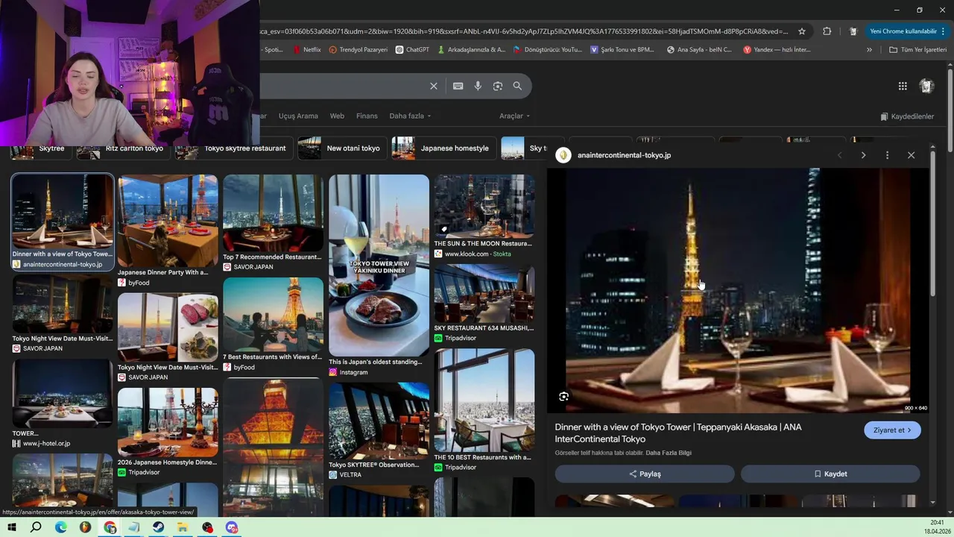The height and width of the screenshot is (537, 954).
Task: Open ChatGPT bookmark
Action: point(412,50)
